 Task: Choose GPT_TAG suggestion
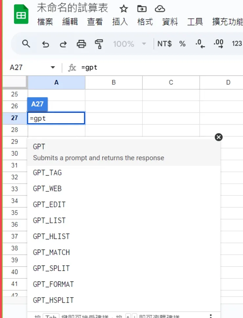coord(123,173)
